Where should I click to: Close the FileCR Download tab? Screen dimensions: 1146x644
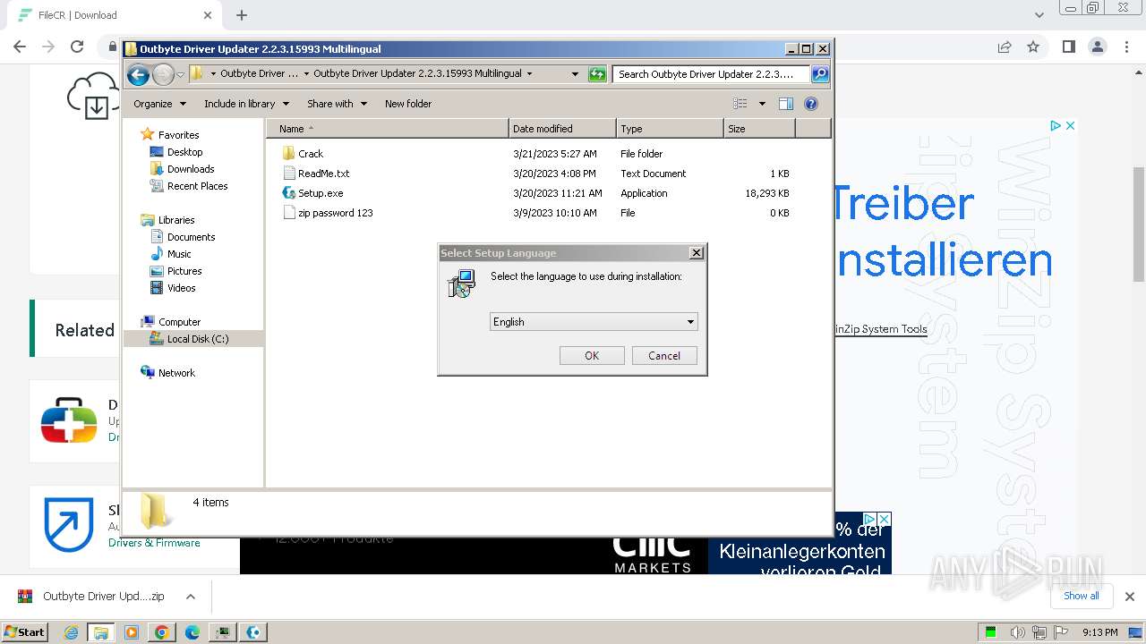point(208,15)
